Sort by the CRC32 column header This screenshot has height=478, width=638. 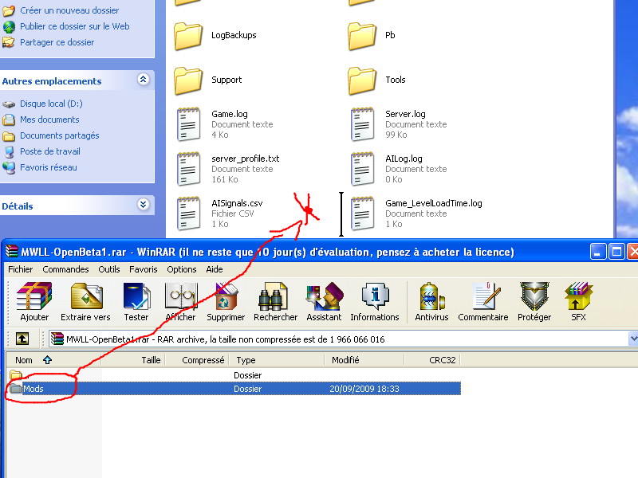[432, 360]
